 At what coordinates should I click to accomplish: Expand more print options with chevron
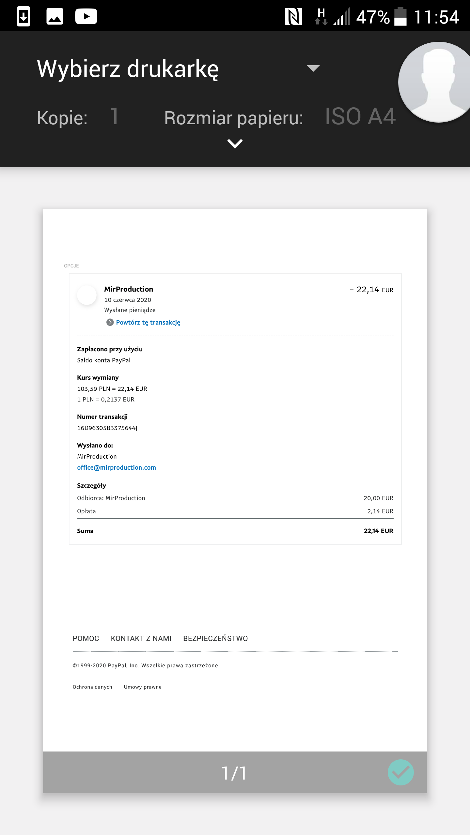[235, 144]
